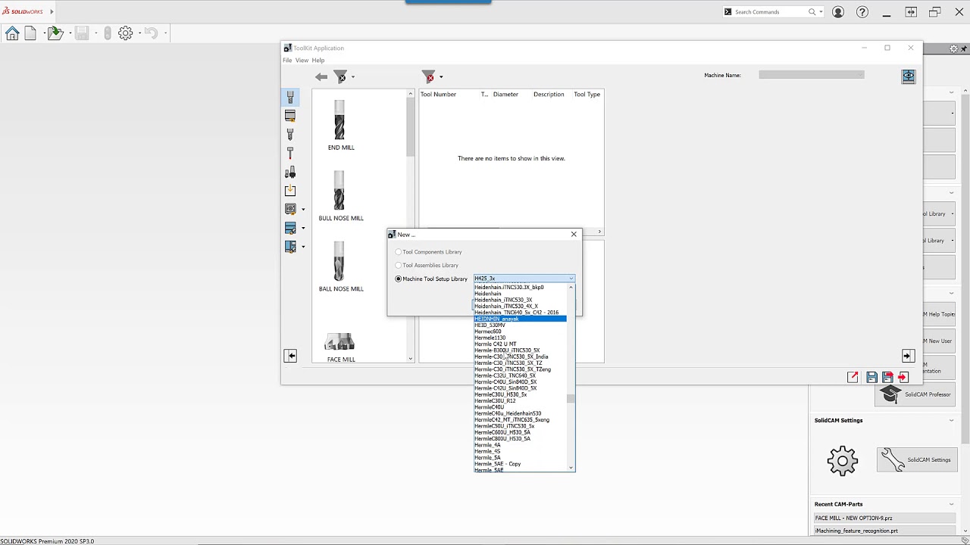Click the red arrow export icon at bottom
This screenshot has width=970, height=545.
pos(853,377)
